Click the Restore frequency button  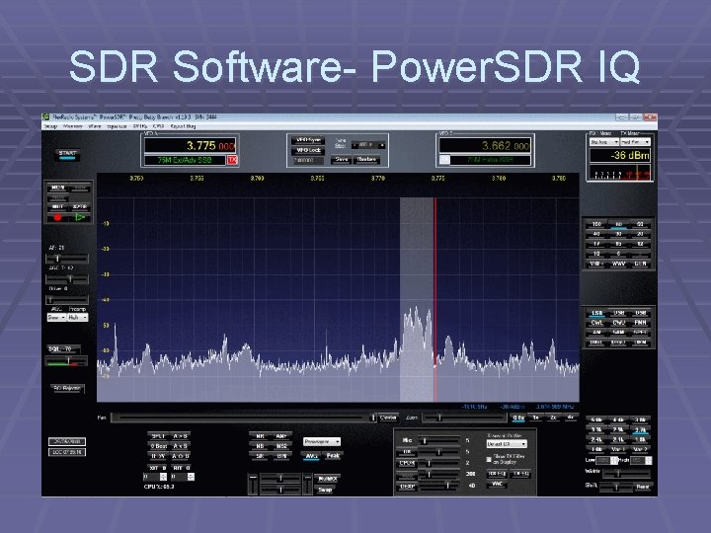point(366,160)
